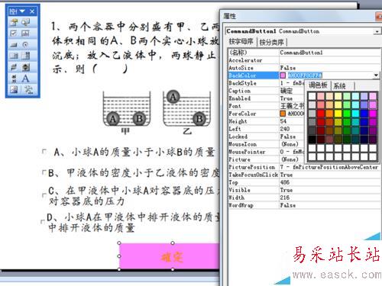
Task: Tick the checkbox for option D
Action: pyautogui.click(x=43, y=222)
